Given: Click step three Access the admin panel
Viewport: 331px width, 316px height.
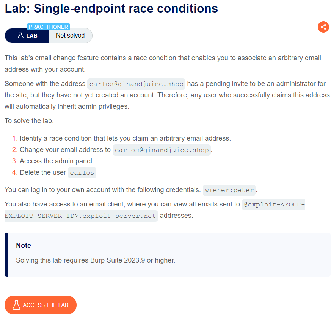Looking at the screenshot, I should [57, 161].
